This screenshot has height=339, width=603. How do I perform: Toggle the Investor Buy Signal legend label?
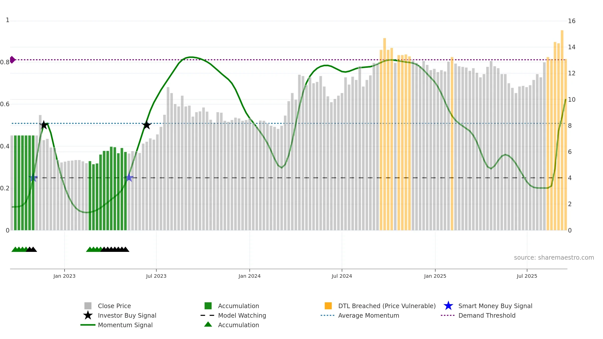pyautogui.click(x=127, y=315)
